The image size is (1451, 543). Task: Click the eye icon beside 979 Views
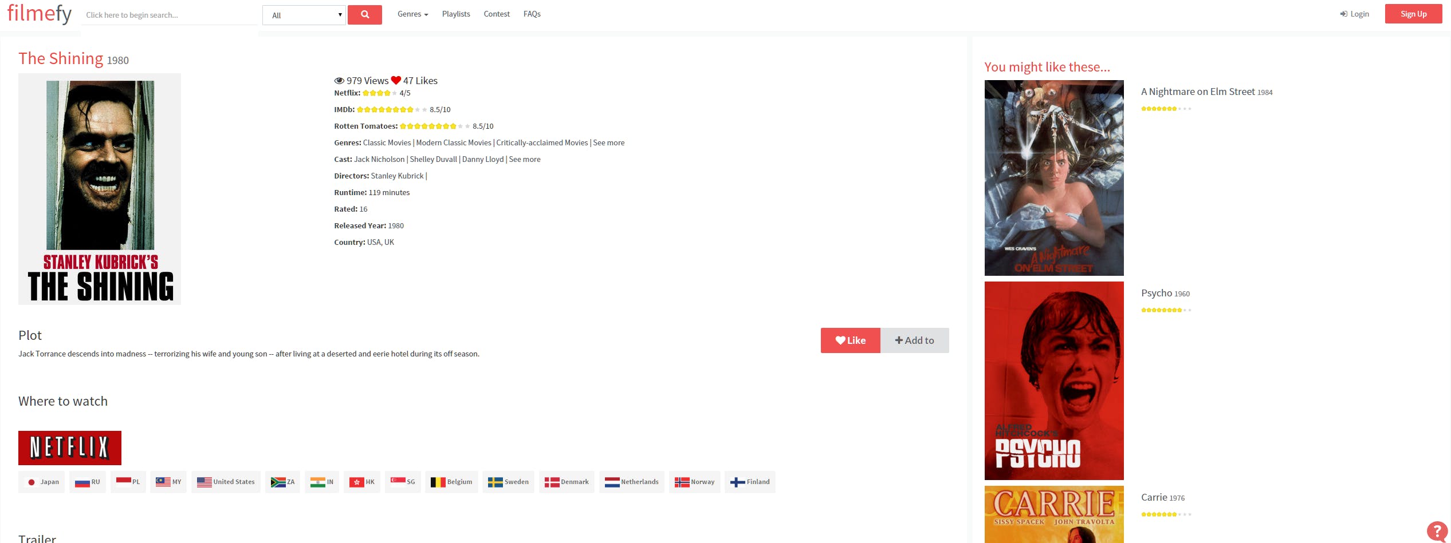339,81
